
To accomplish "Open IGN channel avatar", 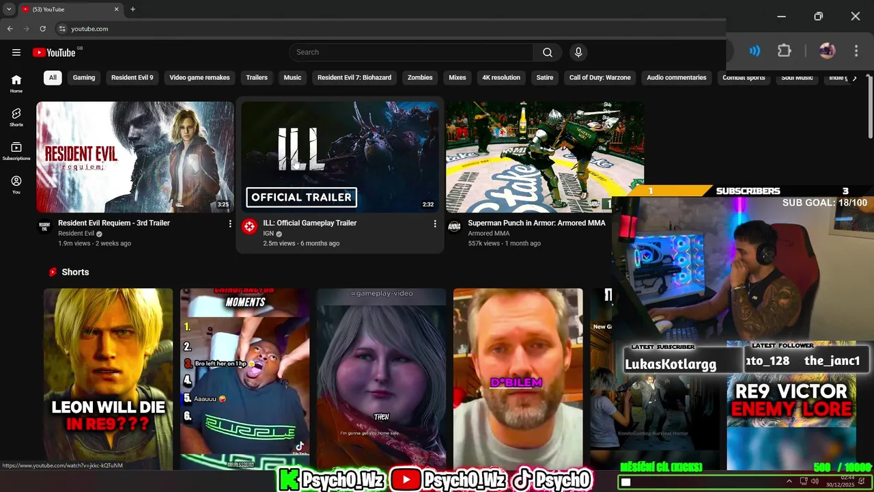I will [249, 227].
